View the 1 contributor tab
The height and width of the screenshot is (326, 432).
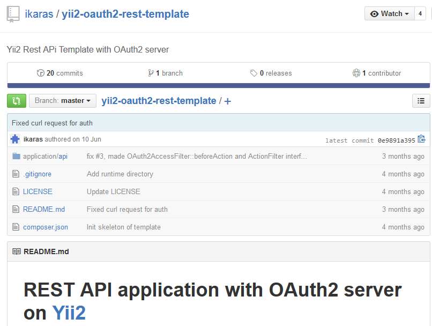[376, 73]
